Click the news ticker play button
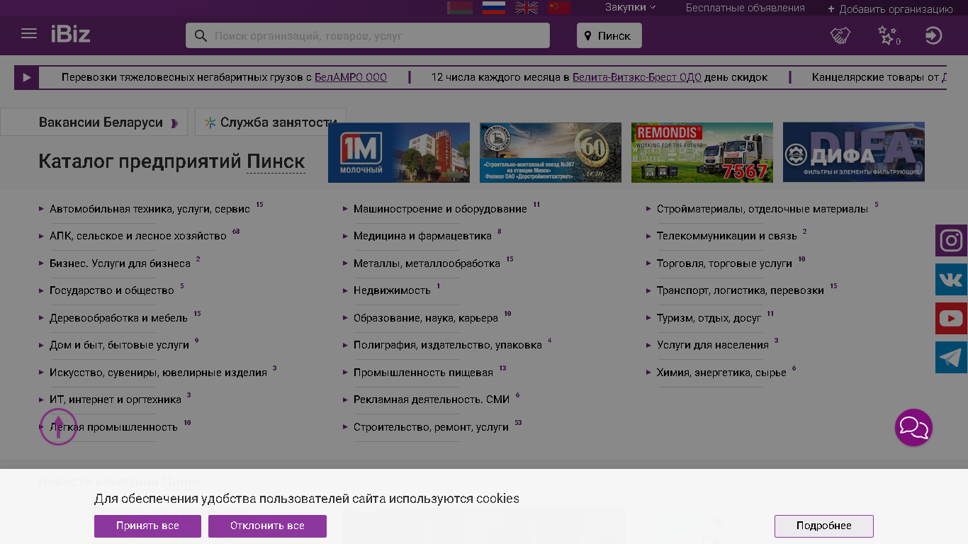 (x=27, y=77)
